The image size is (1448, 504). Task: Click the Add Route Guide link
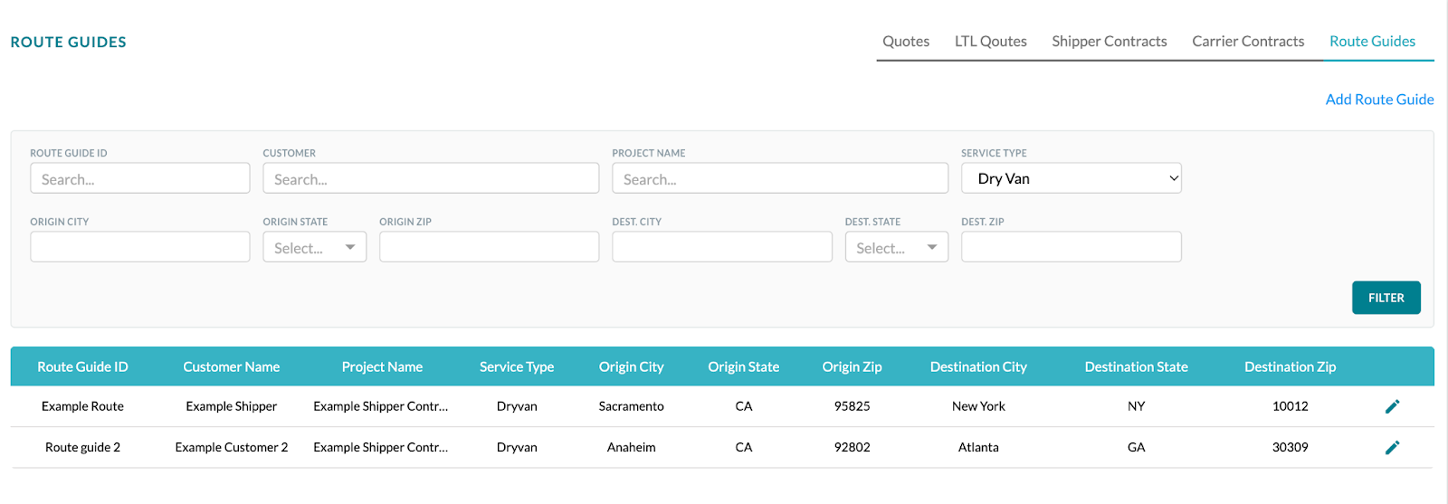click(x=1379, y=100)
